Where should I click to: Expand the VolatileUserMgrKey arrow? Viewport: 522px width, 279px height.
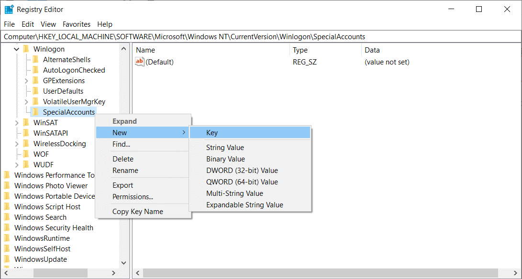click(x=26, y=102)
